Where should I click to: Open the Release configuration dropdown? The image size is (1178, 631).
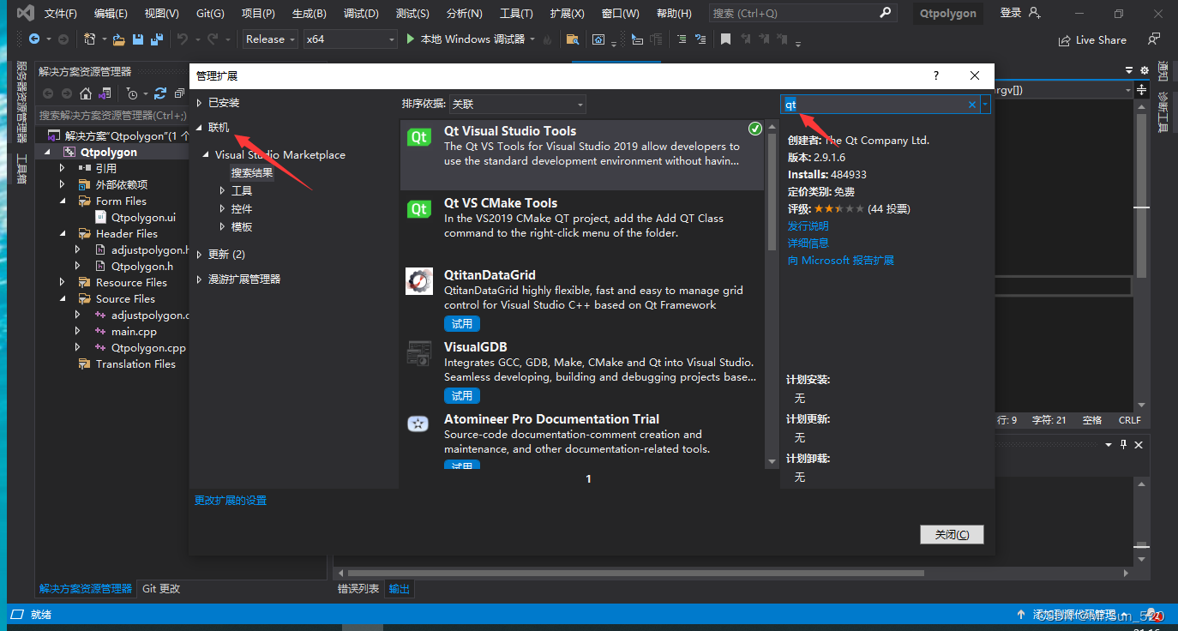pyautogui.click(x=270, y=39)
